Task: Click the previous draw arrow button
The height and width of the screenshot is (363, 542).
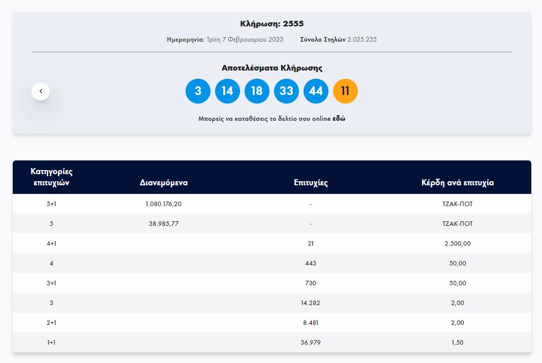Action: point(41,91)
